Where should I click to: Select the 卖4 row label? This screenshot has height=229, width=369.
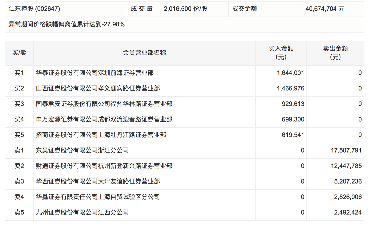[x=19, y=197]
